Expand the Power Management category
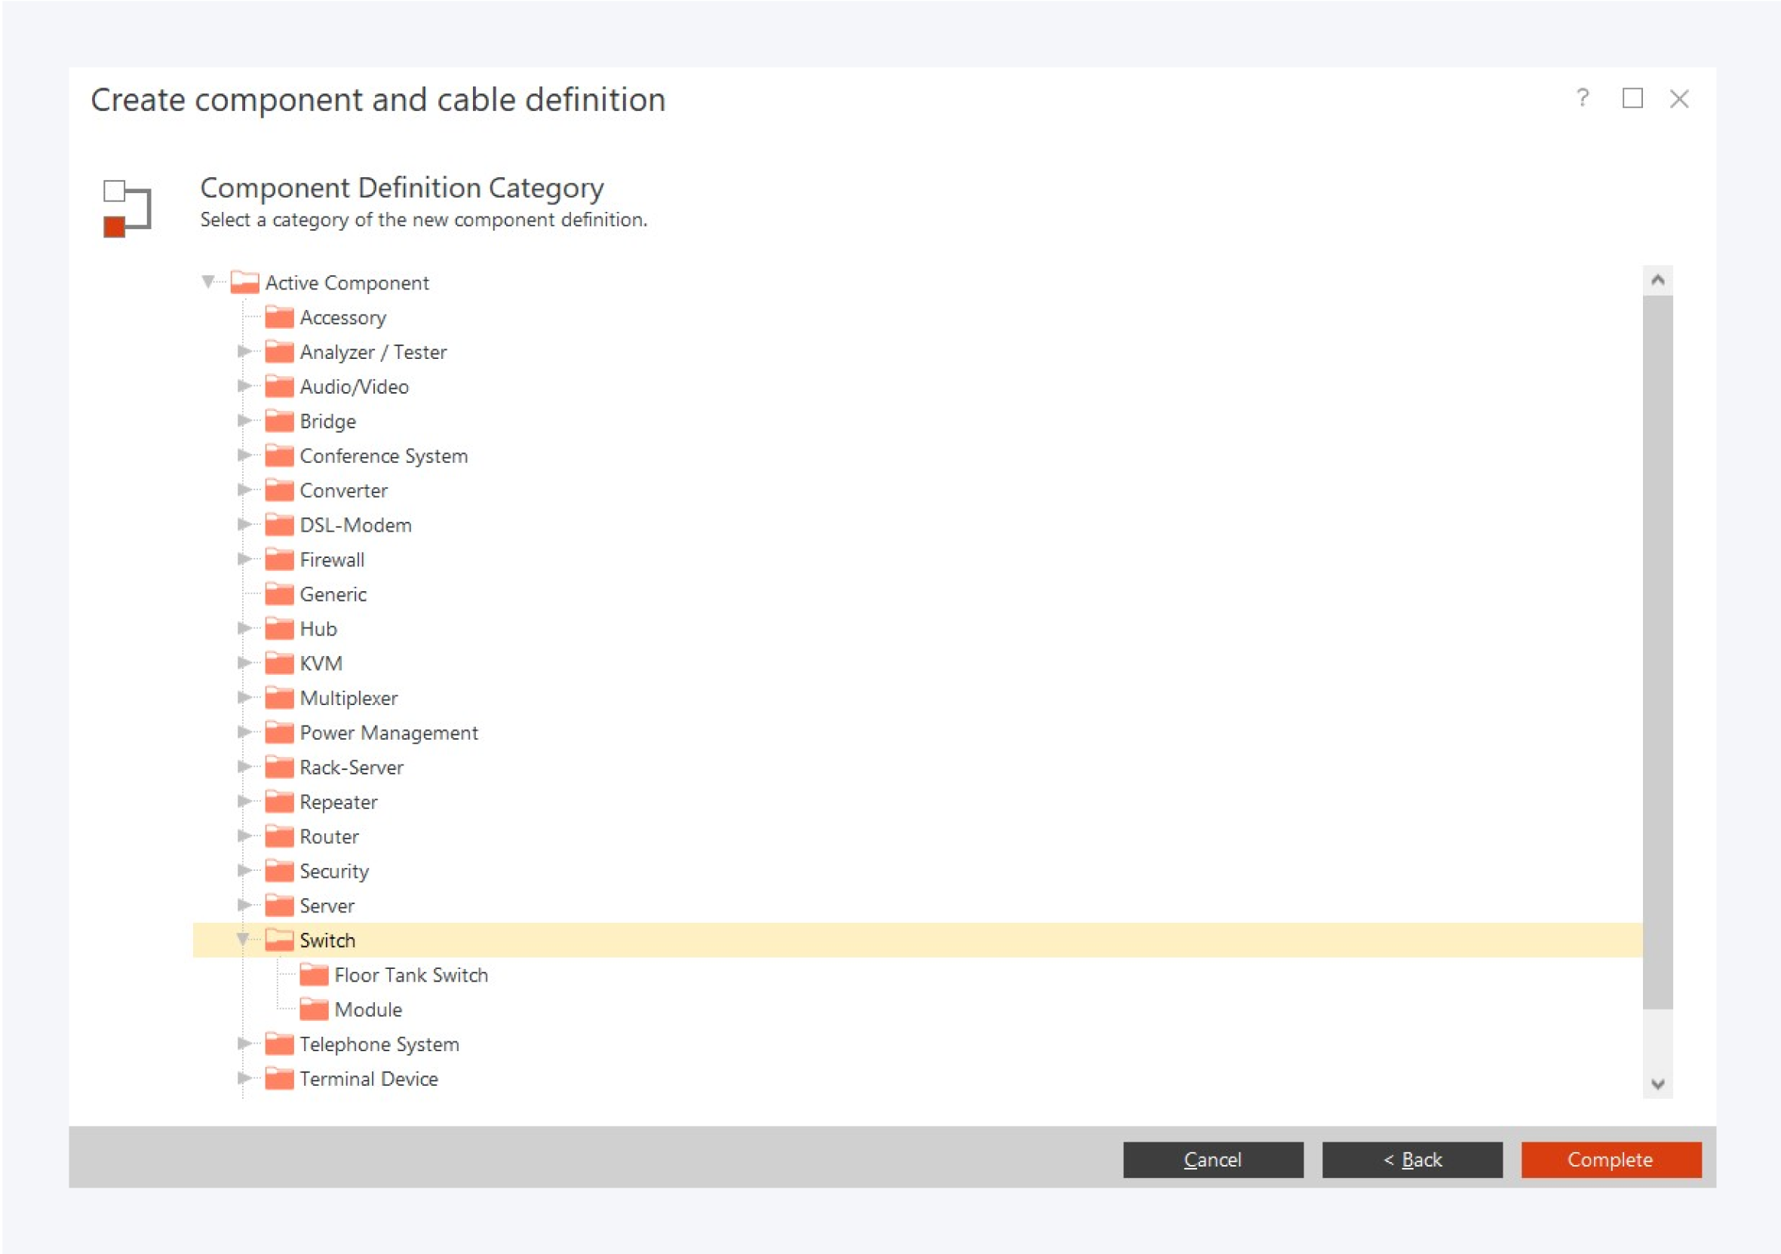The image size is (1781, 1254). point(244,732)
